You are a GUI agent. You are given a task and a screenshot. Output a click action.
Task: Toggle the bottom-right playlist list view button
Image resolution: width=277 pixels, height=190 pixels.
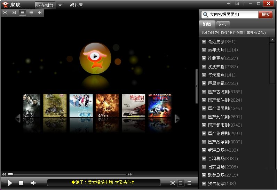click(181, 183)
